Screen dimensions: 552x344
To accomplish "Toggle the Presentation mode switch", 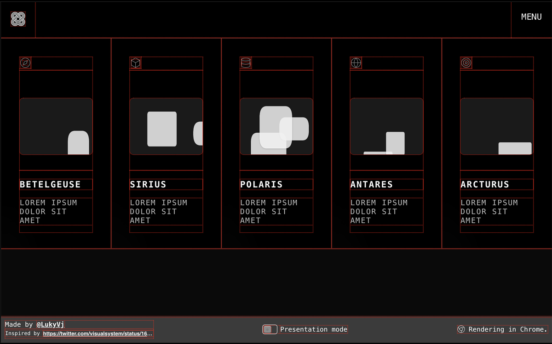I will (x=270, y=329).
